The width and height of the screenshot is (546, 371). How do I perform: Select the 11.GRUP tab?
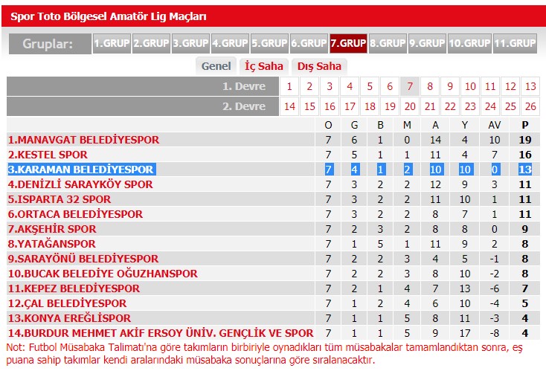point(515,43)
